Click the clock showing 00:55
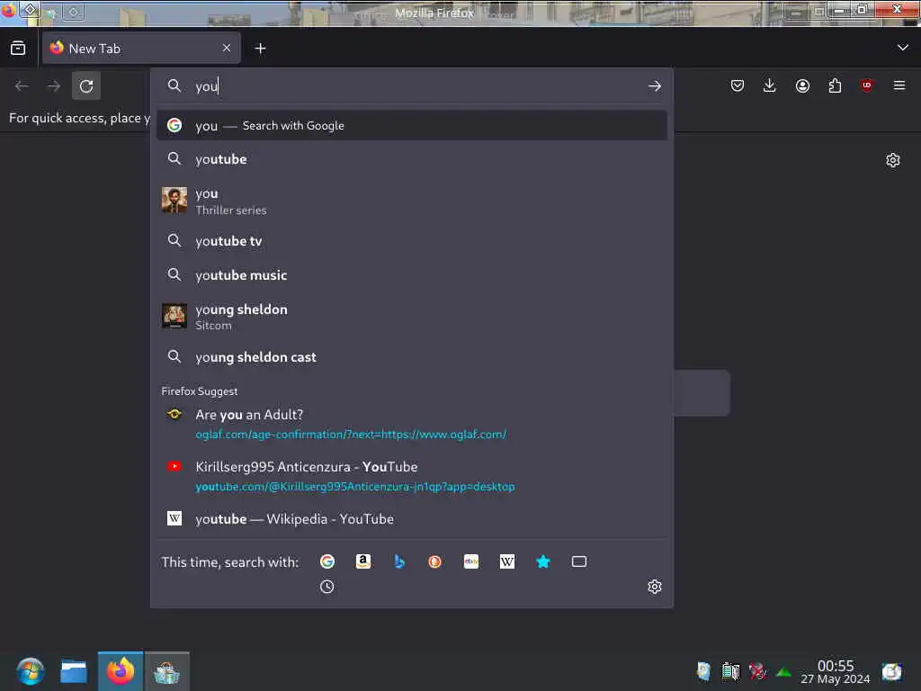The width and height of the screenshot is (921, 691). pyautogui.click(x=836, y=671)
